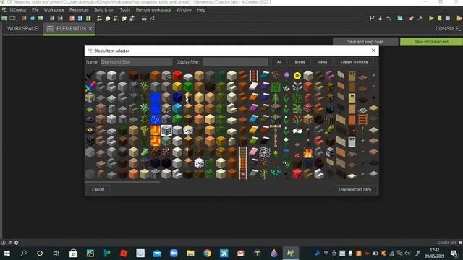This screenshot has width=463, height=260.
Task: Click the blue grid toolbar icon
Action: 80,18
